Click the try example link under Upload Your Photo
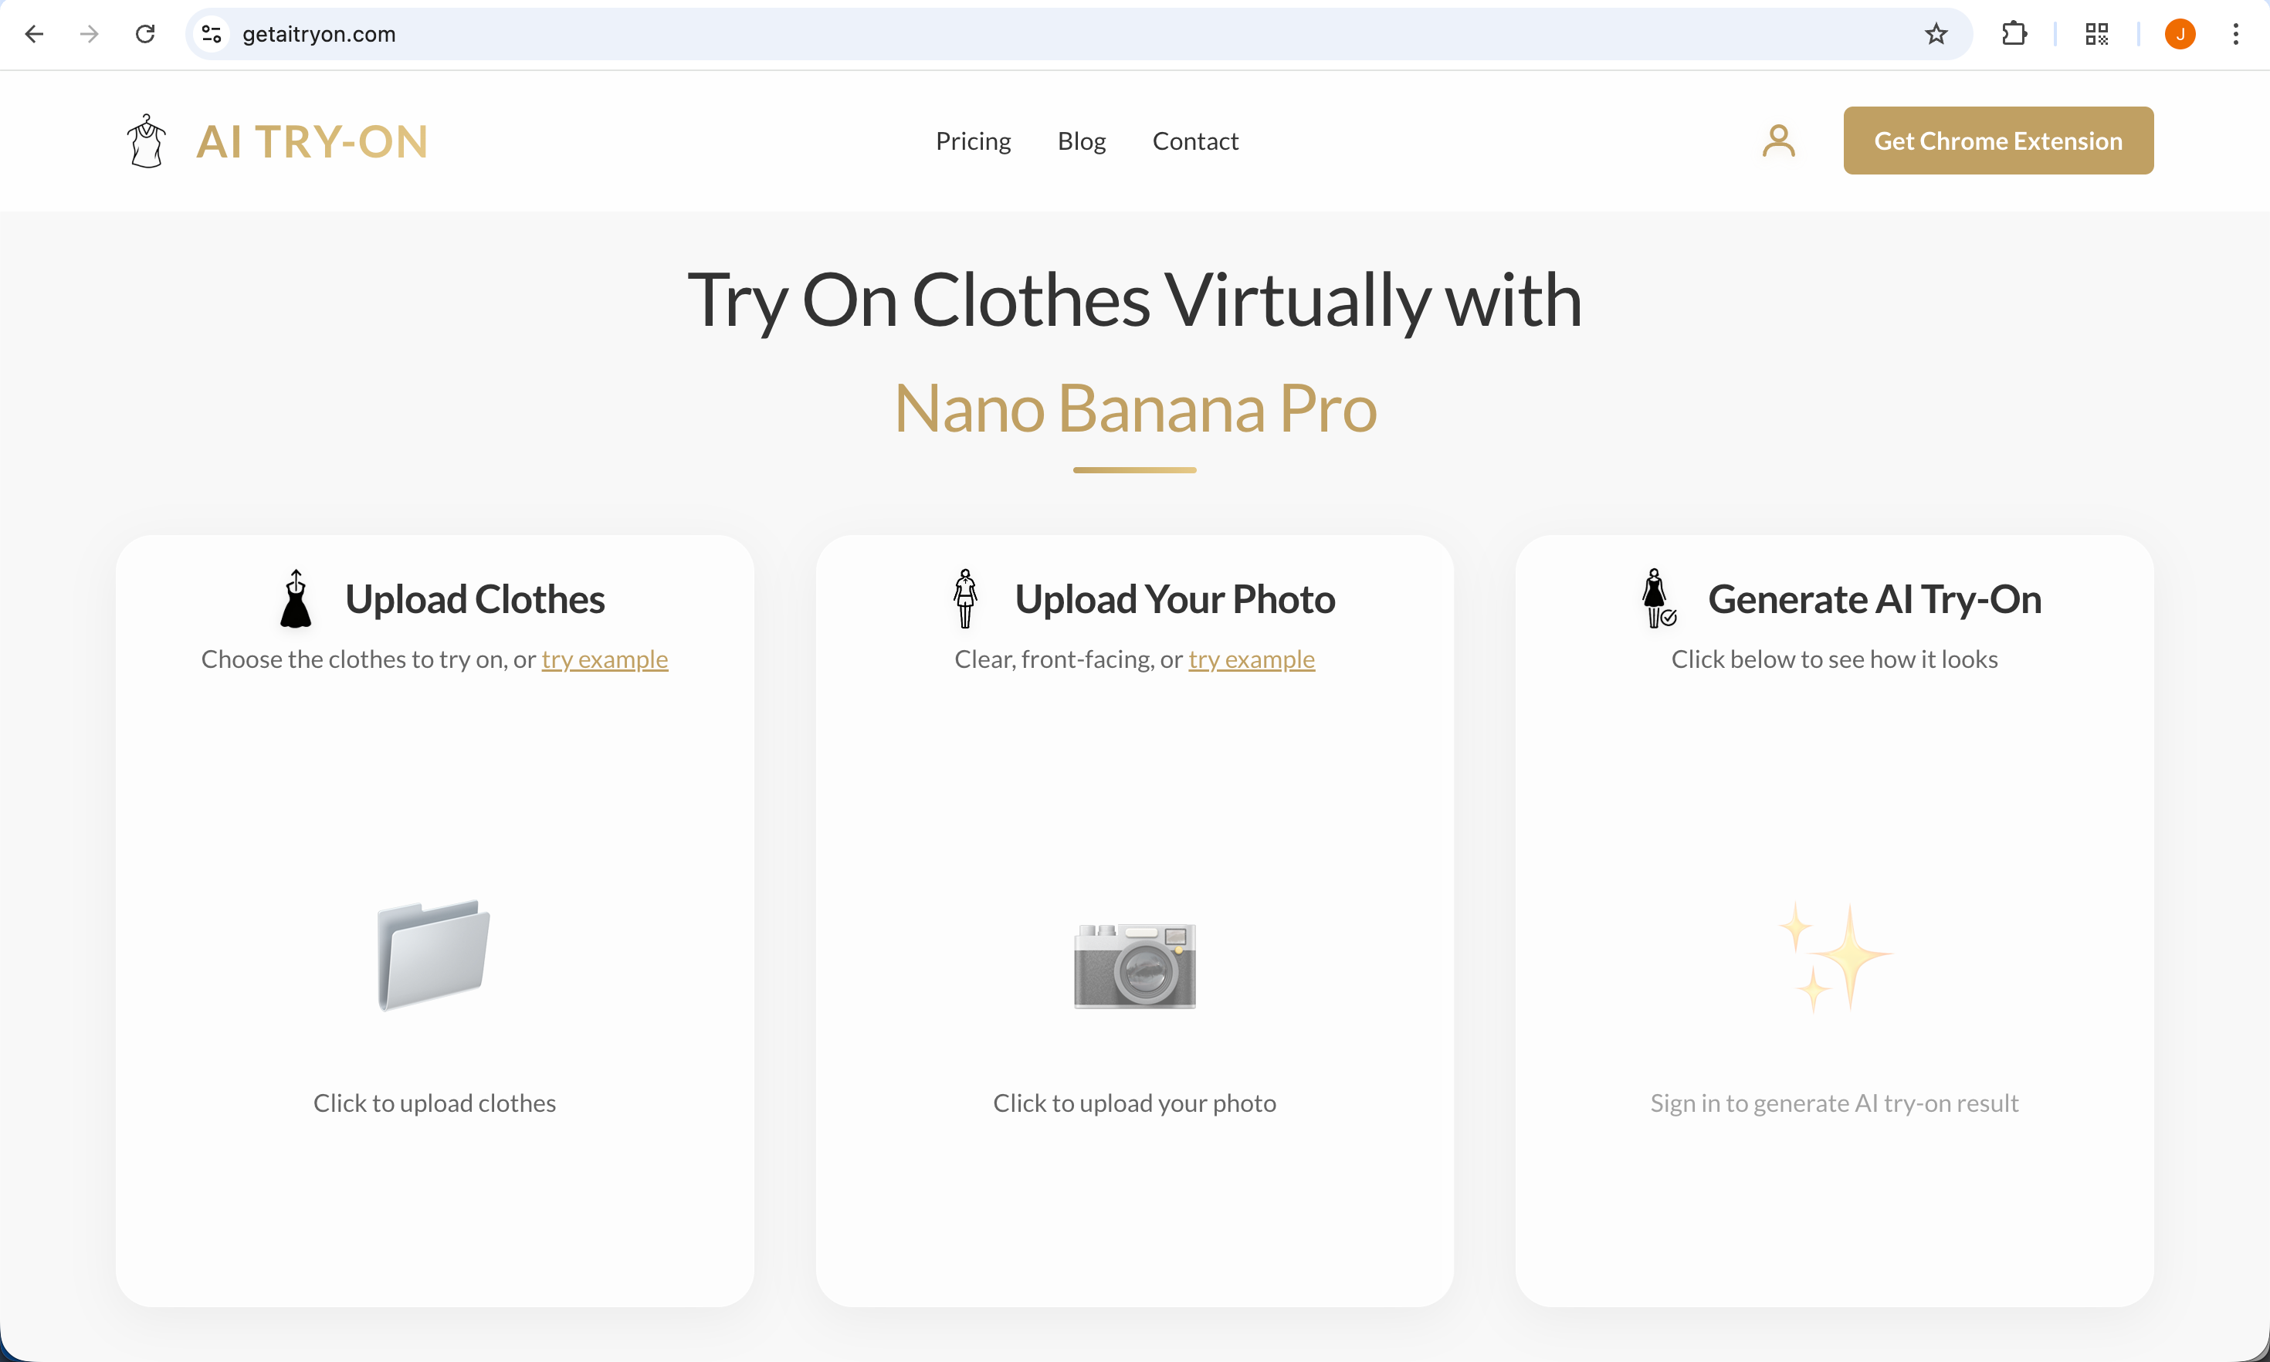Viewport: 2270px width, 1362px height. click(1252, 659)
